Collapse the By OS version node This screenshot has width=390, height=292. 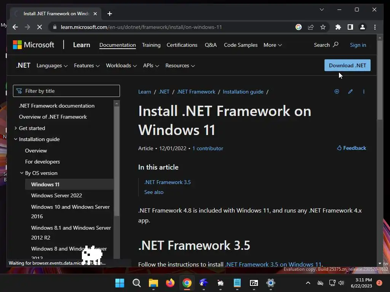point(22,173)
